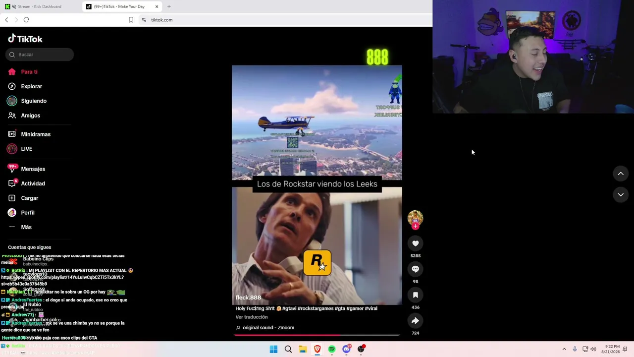Click the Brave browser taskbar icon
Viewport: 634px width, 357px height.
point(317,349)
